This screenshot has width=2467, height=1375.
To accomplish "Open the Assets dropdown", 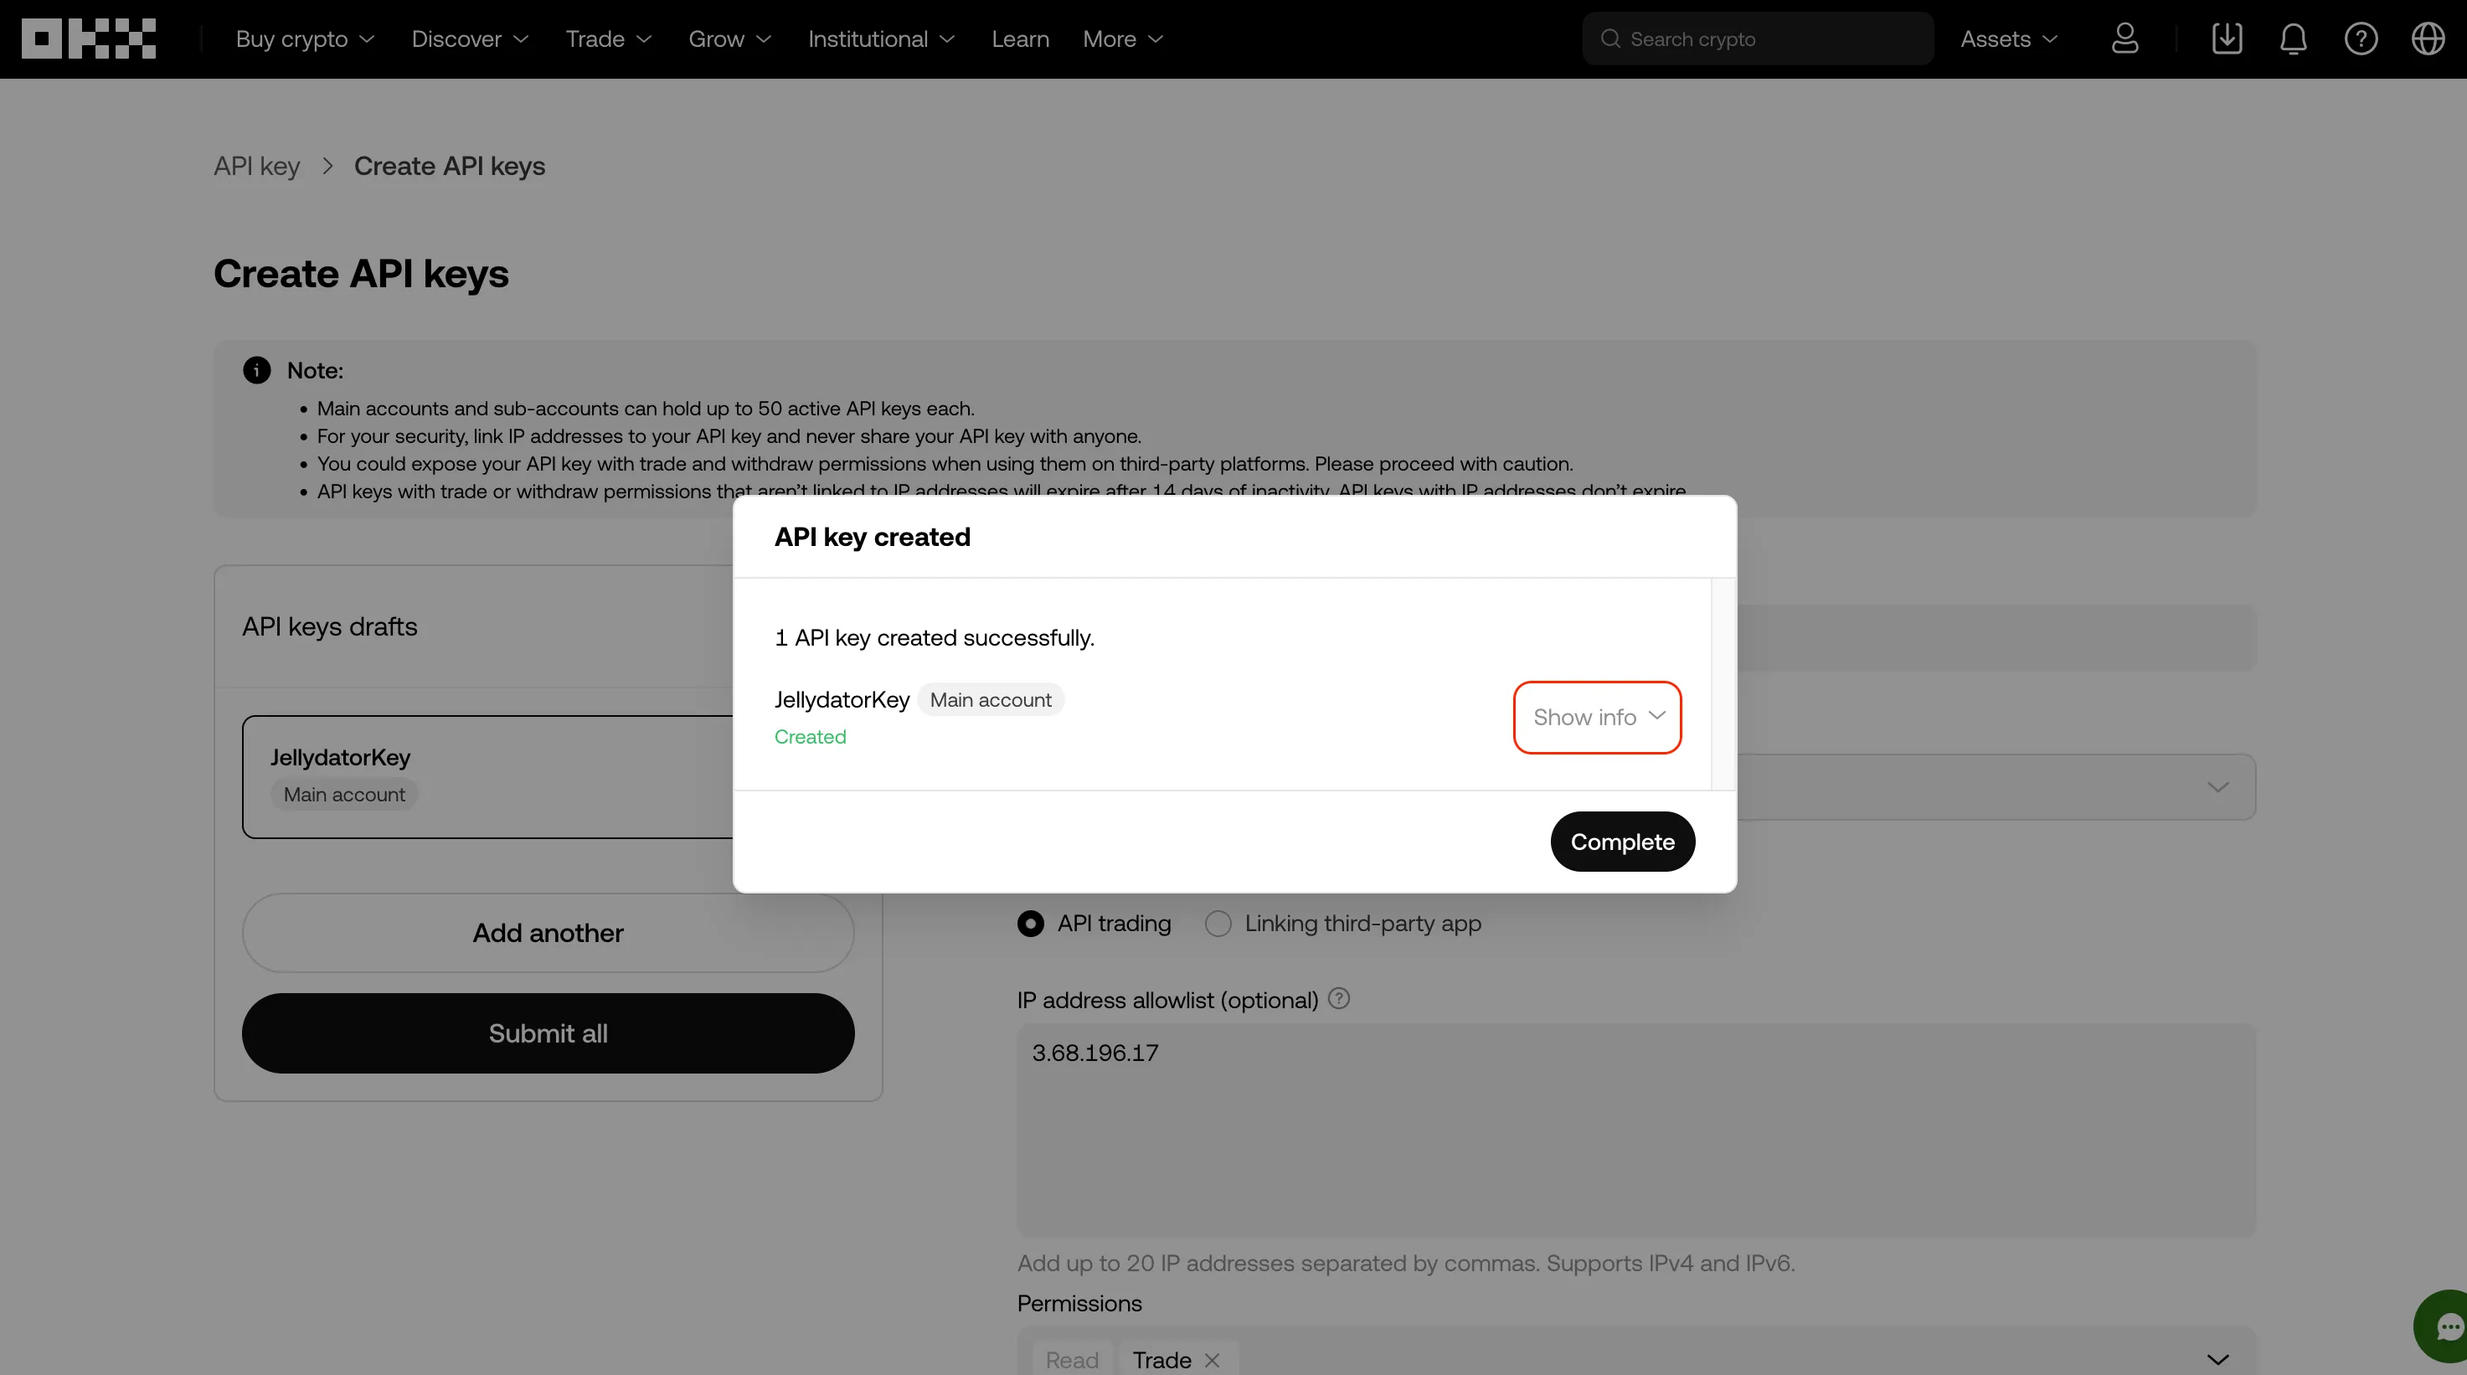I will pos(2008,39).
